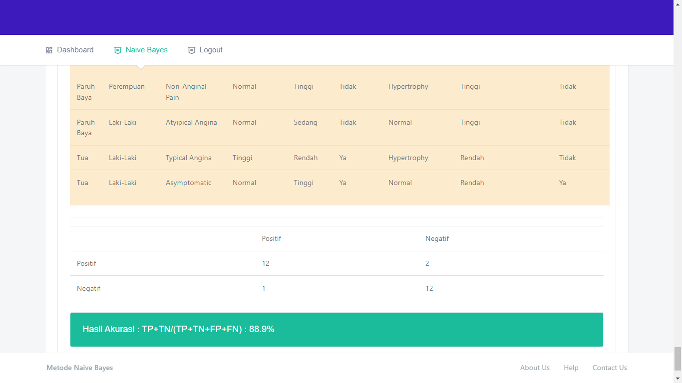
Task: Open the Contact Us footer link
Action: (x=609, y=368)
